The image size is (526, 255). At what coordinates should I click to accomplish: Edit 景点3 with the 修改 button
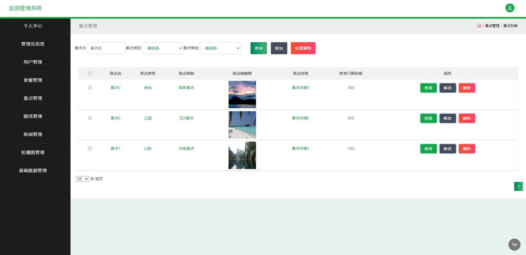coord(448,88)
